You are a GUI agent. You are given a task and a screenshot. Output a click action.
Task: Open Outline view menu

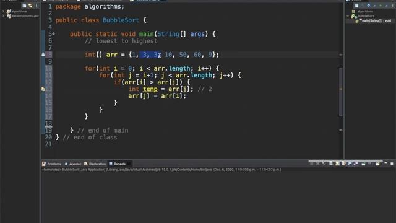click(393, 6)
